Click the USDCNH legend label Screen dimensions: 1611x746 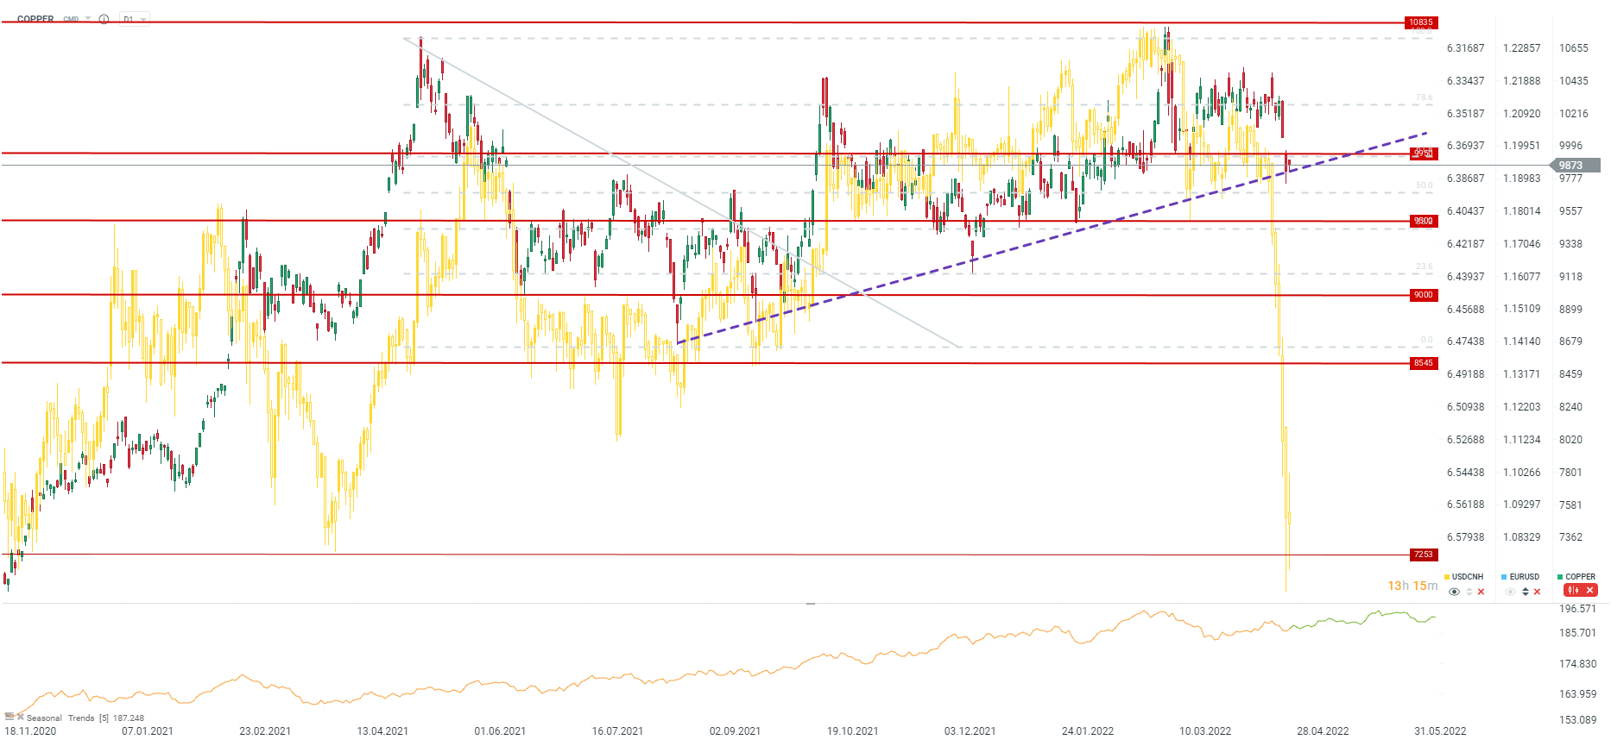(x=1468, y=577)
